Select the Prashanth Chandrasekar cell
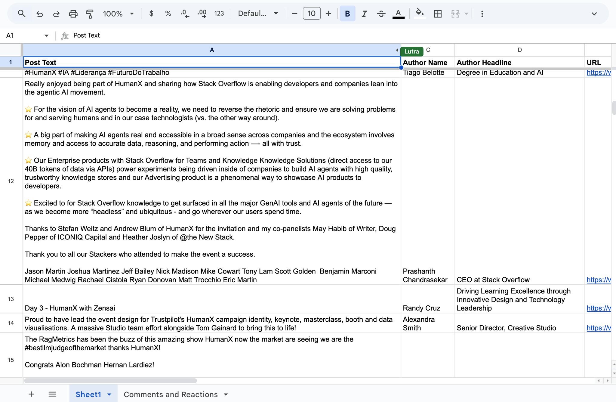This screenshot has height=402, width=616. pos(428,181)
